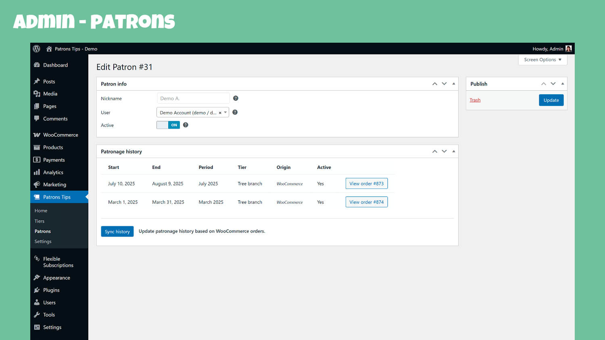Click the Origin column header

[x=284, y=167]
